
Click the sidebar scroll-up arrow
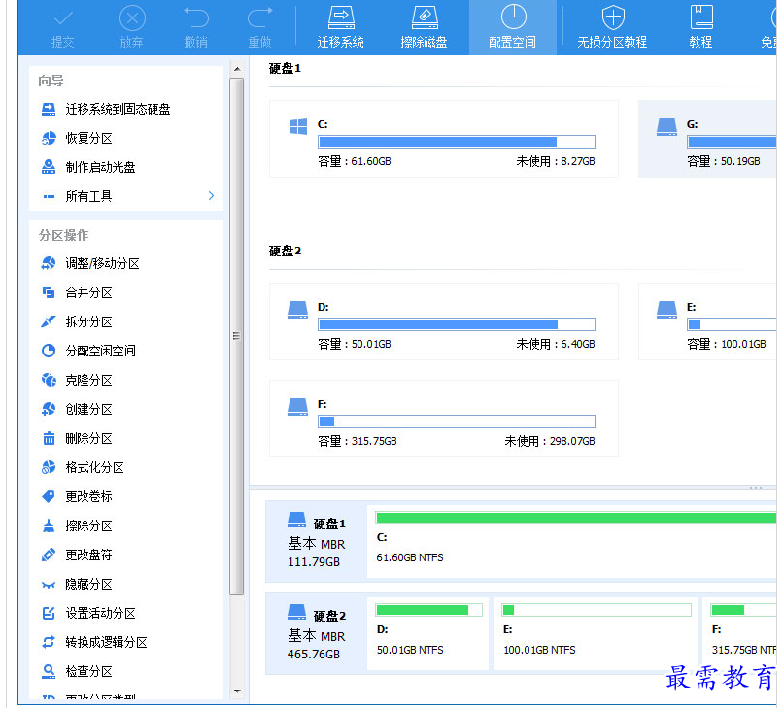point(237,69)
